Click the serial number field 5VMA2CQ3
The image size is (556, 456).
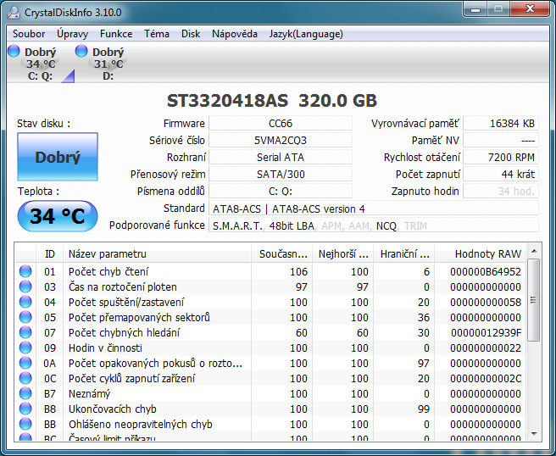281,141
